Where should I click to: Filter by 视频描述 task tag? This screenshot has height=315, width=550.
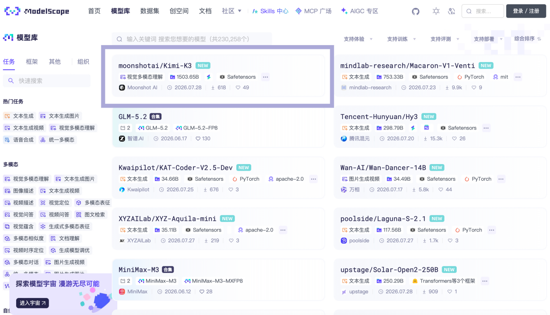click(x=18, y=203)
